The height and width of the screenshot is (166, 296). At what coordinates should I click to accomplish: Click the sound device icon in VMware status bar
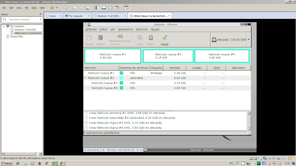(x=274, y=159)
